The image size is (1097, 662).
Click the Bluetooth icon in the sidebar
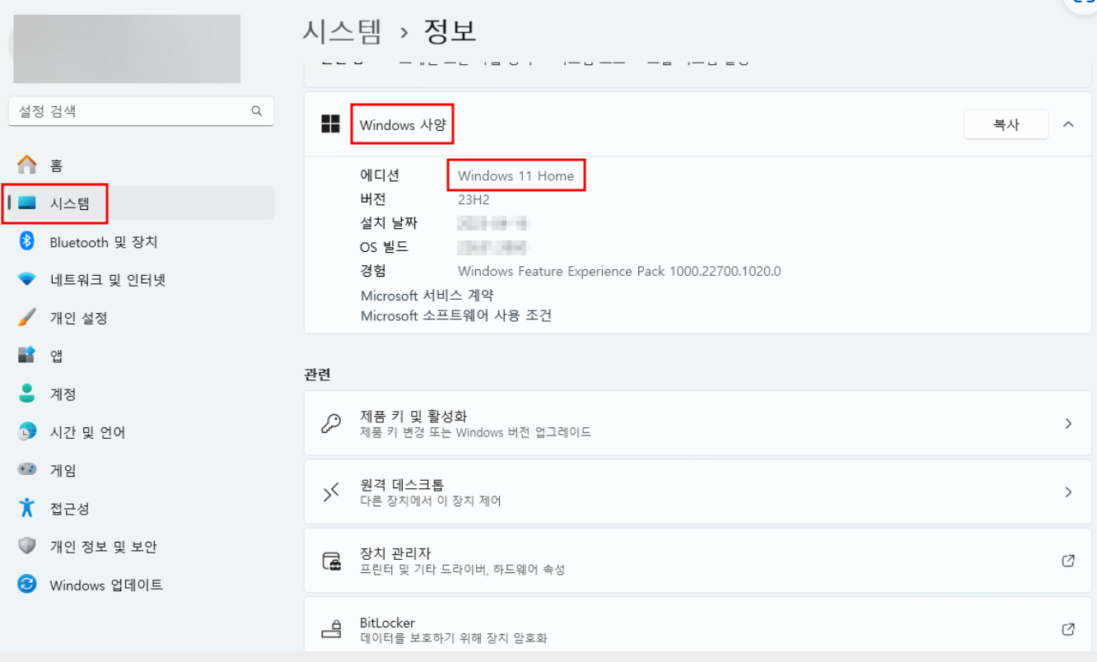tap(27, 241)
